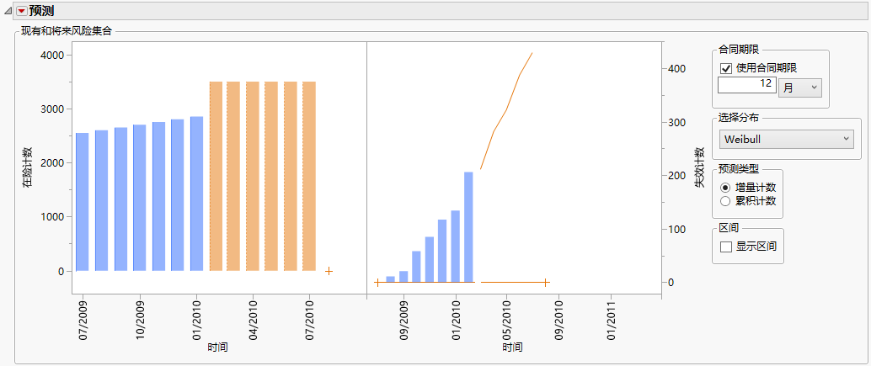Click the 01/2011 axis tick label
871x366 pixels.
coord(611,321)
